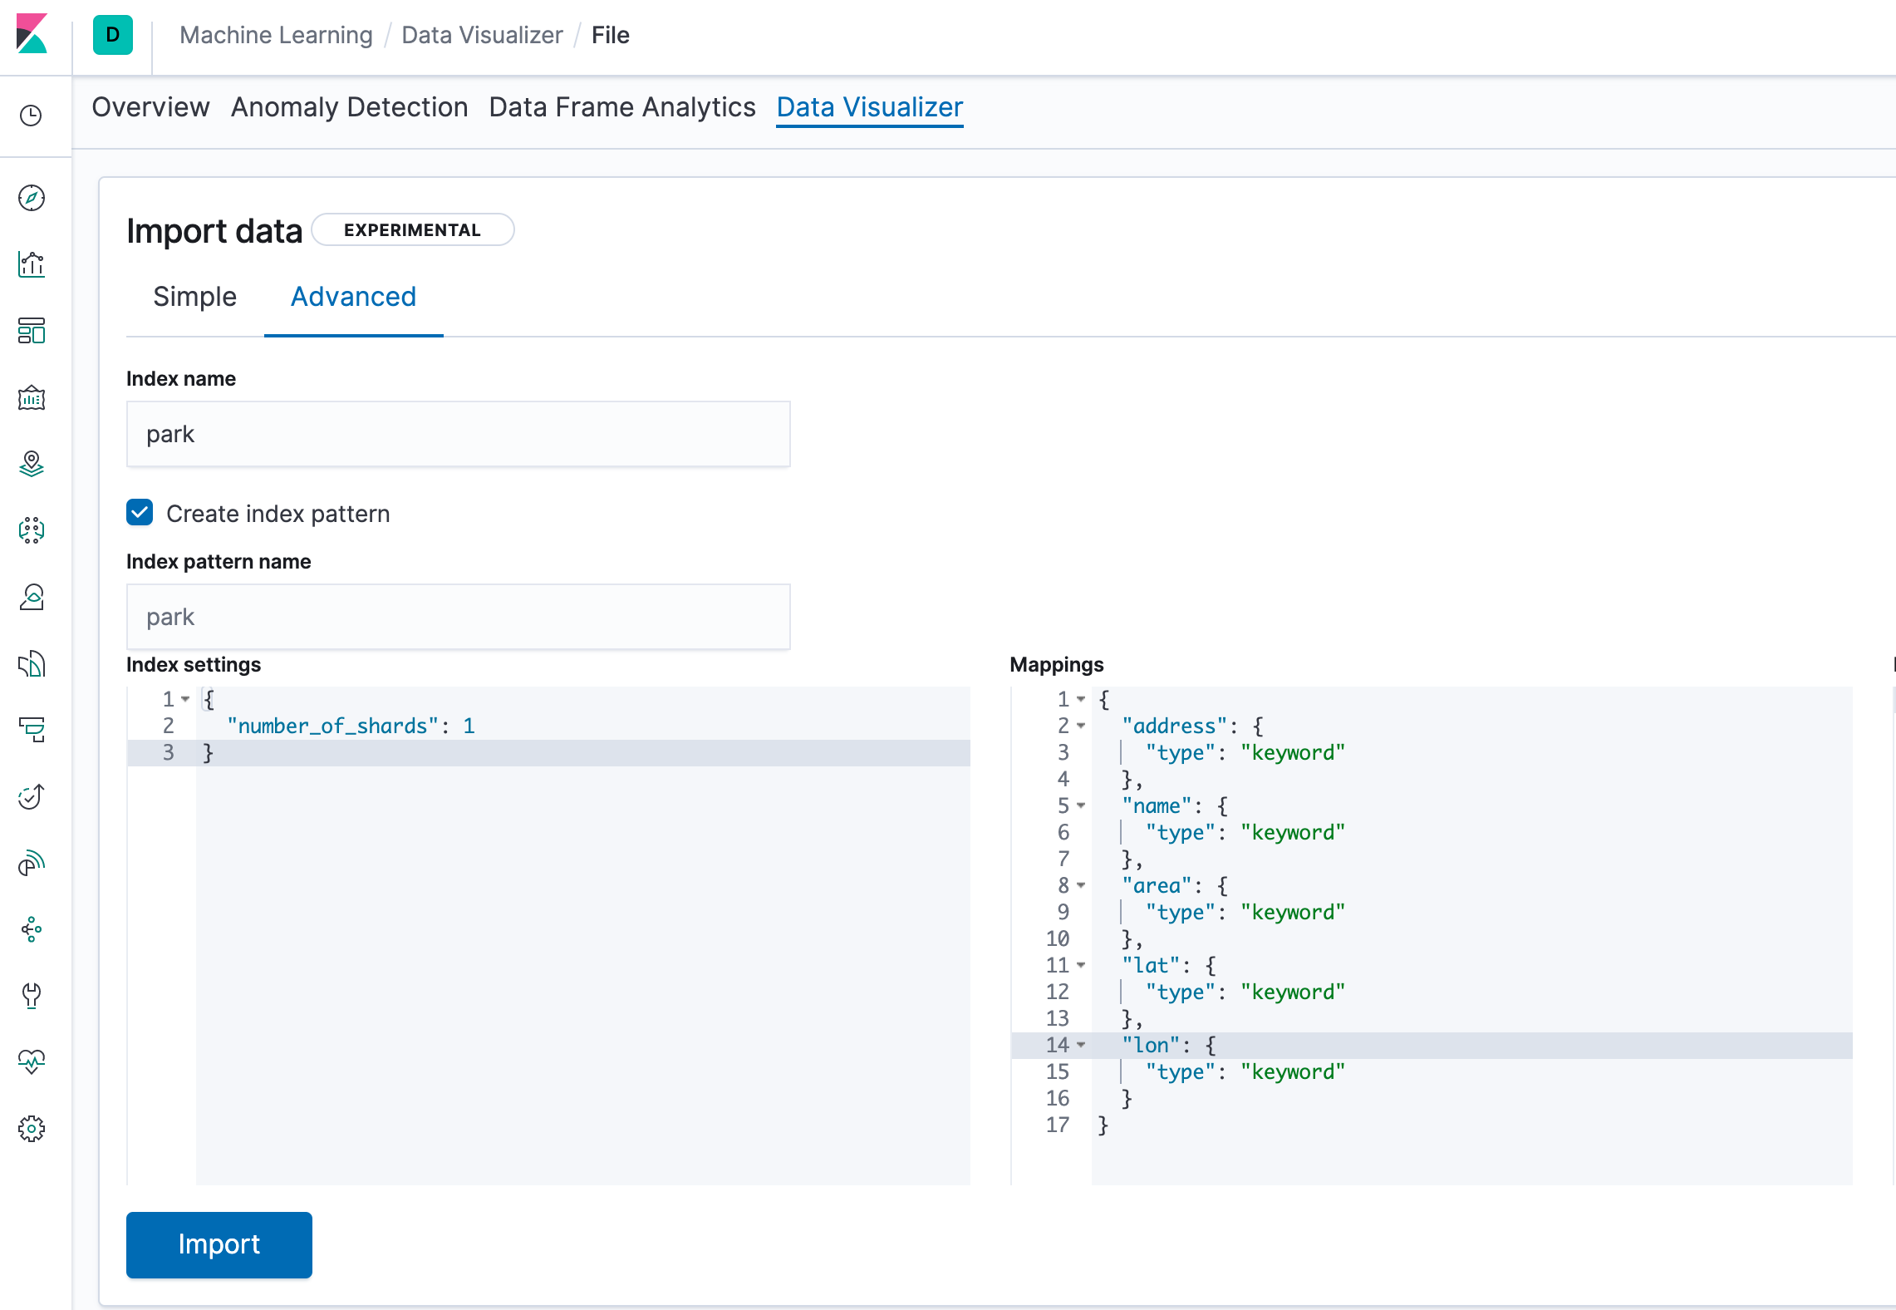Collapse the "address" mapping fold arrow
The height and width of the screenshot is (1310, 1896).
coord(1081,726)
